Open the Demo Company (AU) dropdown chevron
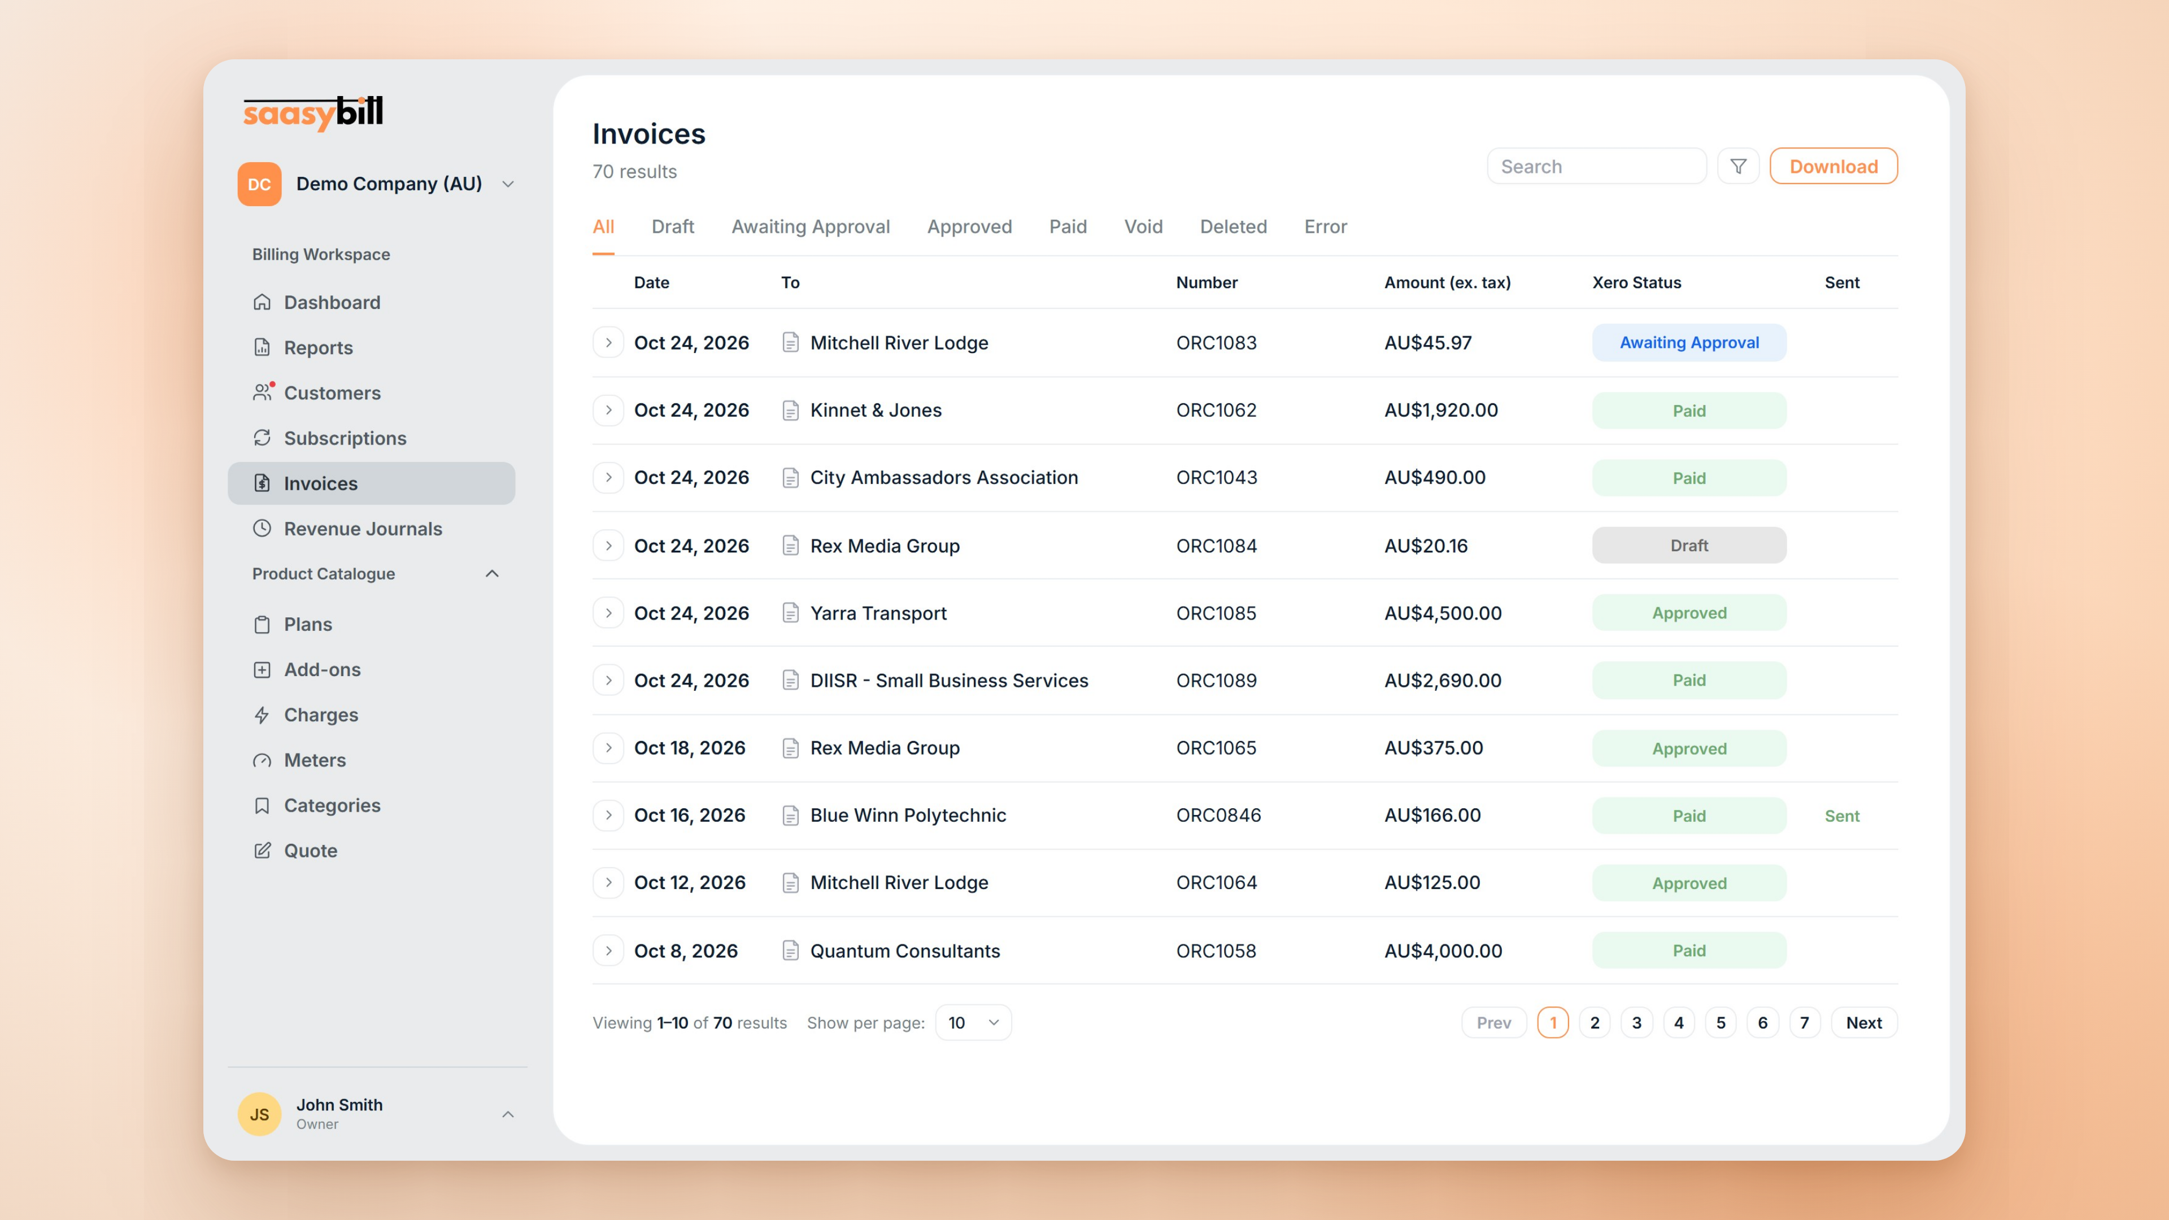2169x1220 pixels. point(508,184)
